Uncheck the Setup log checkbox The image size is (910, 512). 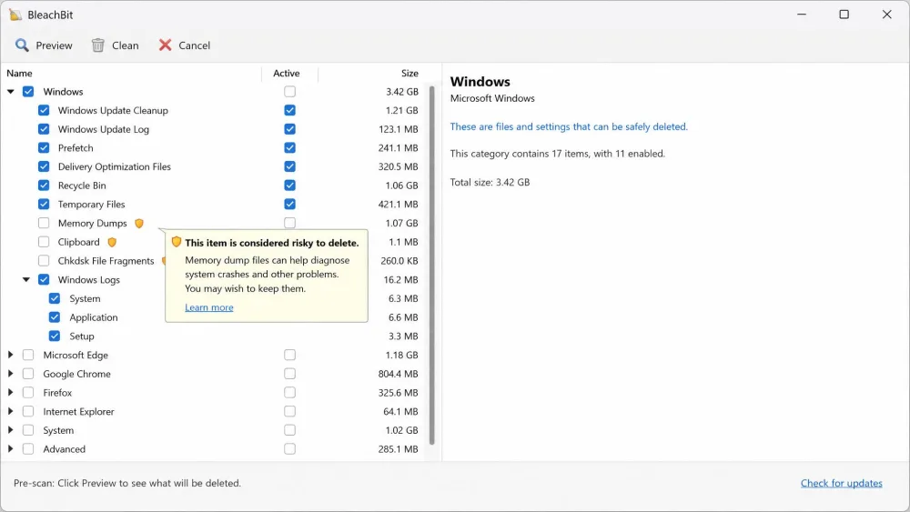[x=55, y=336]
